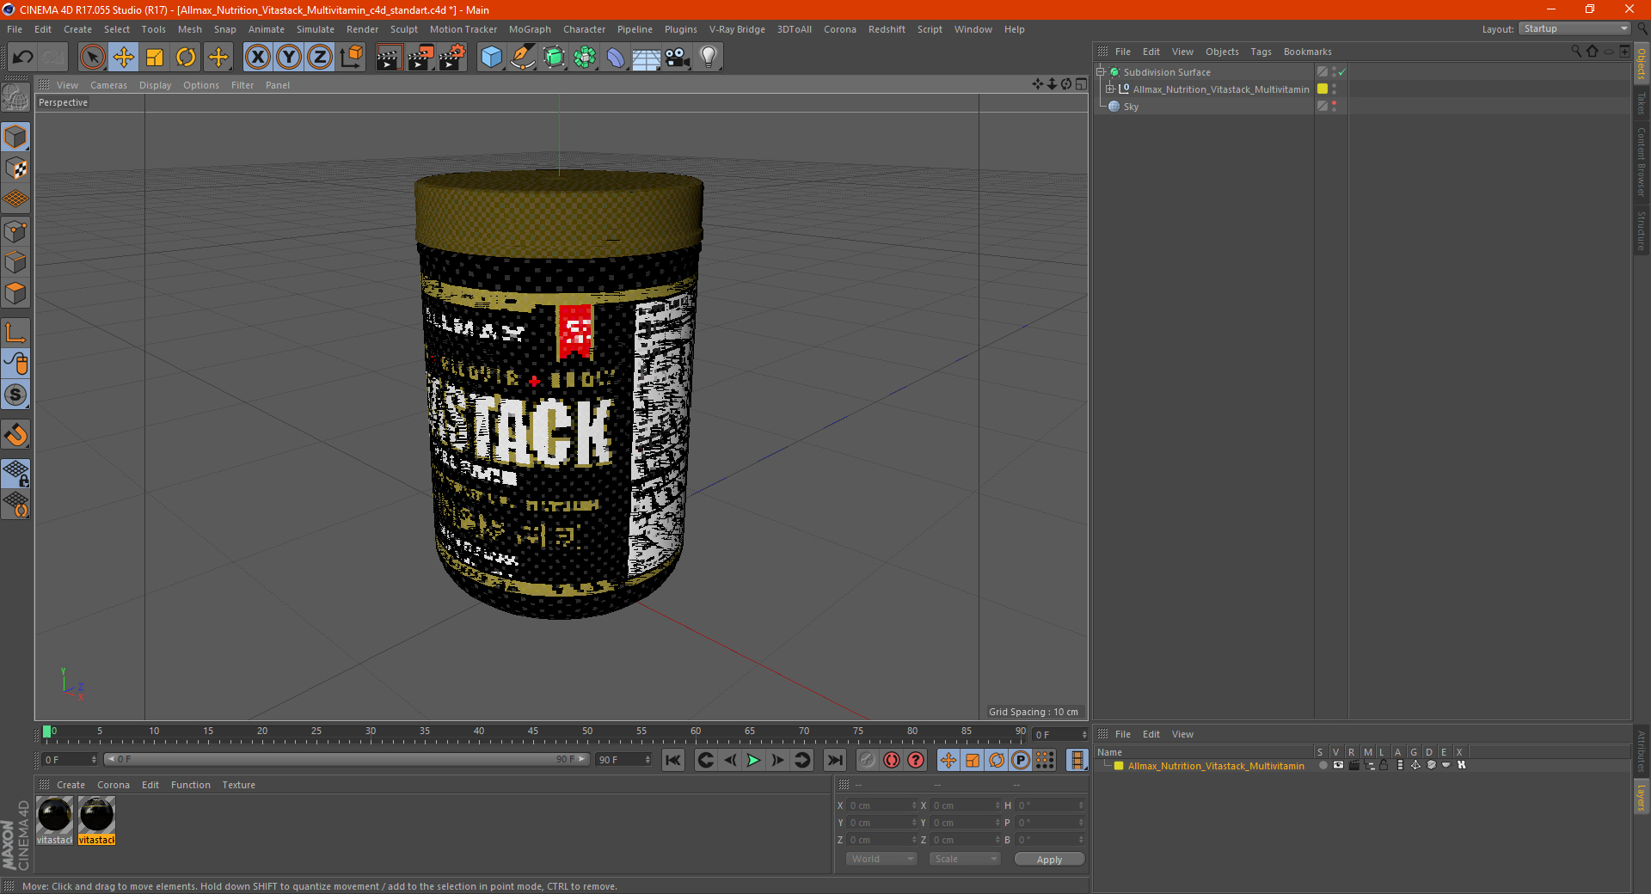Toggle autokeying button
This screenshot has width=1651, height=894.
892,760
